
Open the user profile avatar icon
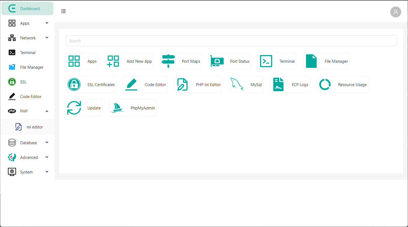tap(395, 12)
